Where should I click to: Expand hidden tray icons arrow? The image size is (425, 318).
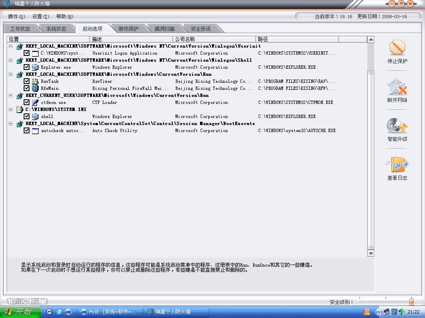379,312
